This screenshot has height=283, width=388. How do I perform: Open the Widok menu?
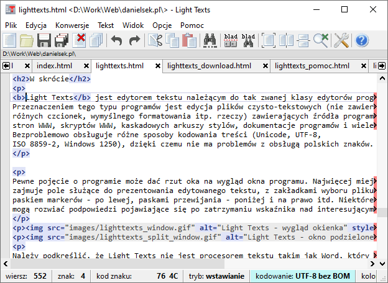coord(133,25)
